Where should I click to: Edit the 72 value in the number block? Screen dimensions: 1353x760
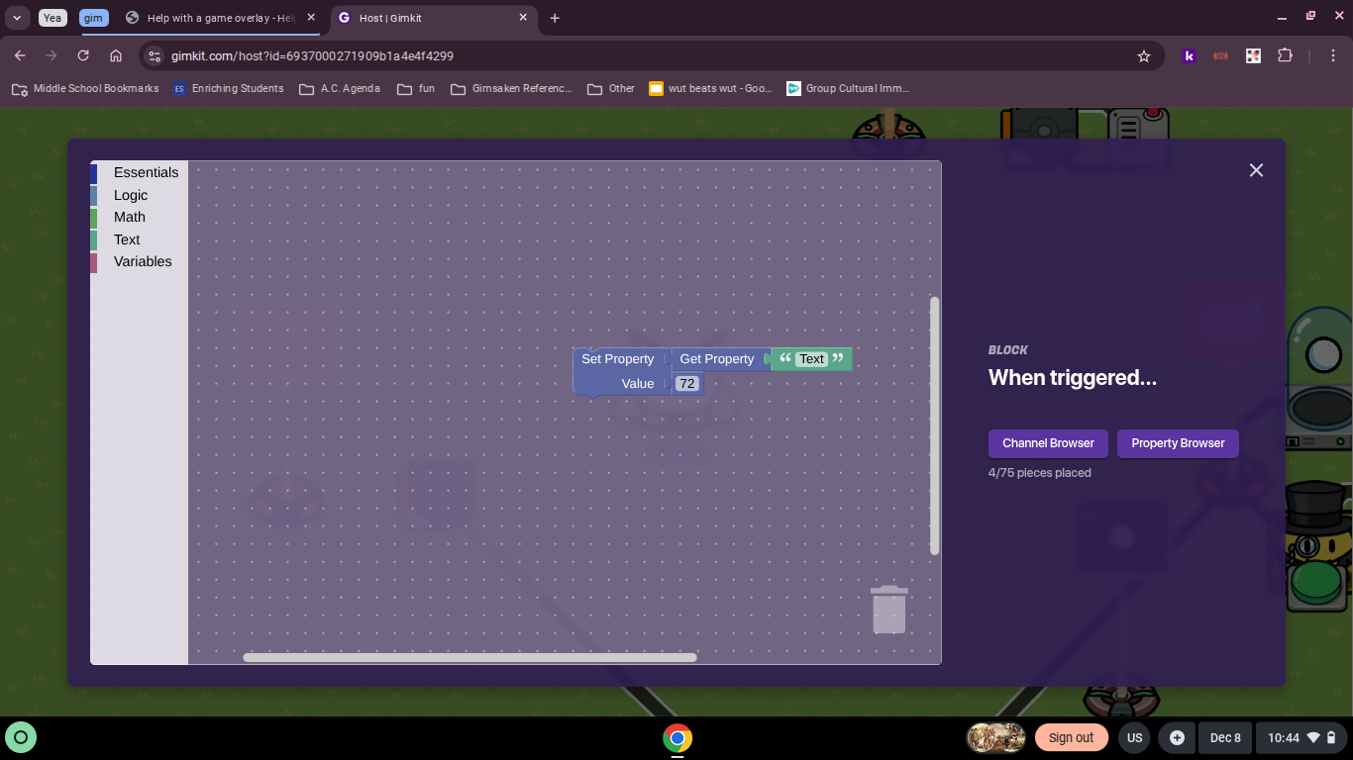click(687, 383)
